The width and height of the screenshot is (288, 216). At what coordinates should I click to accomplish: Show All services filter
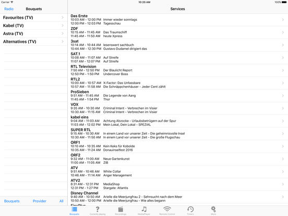point(62,201)
